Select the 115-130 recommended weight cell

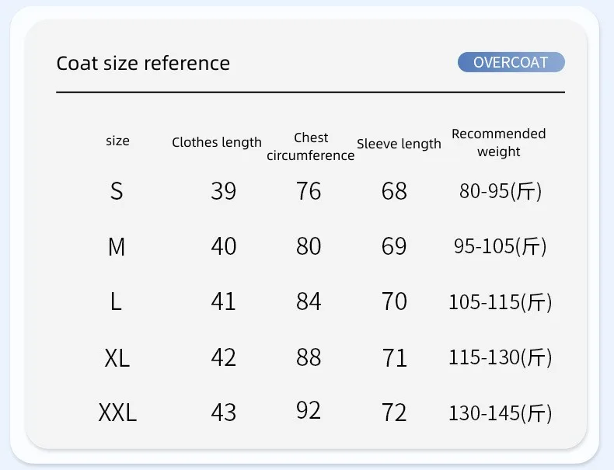pyautogui.click(x=500, y=357)
